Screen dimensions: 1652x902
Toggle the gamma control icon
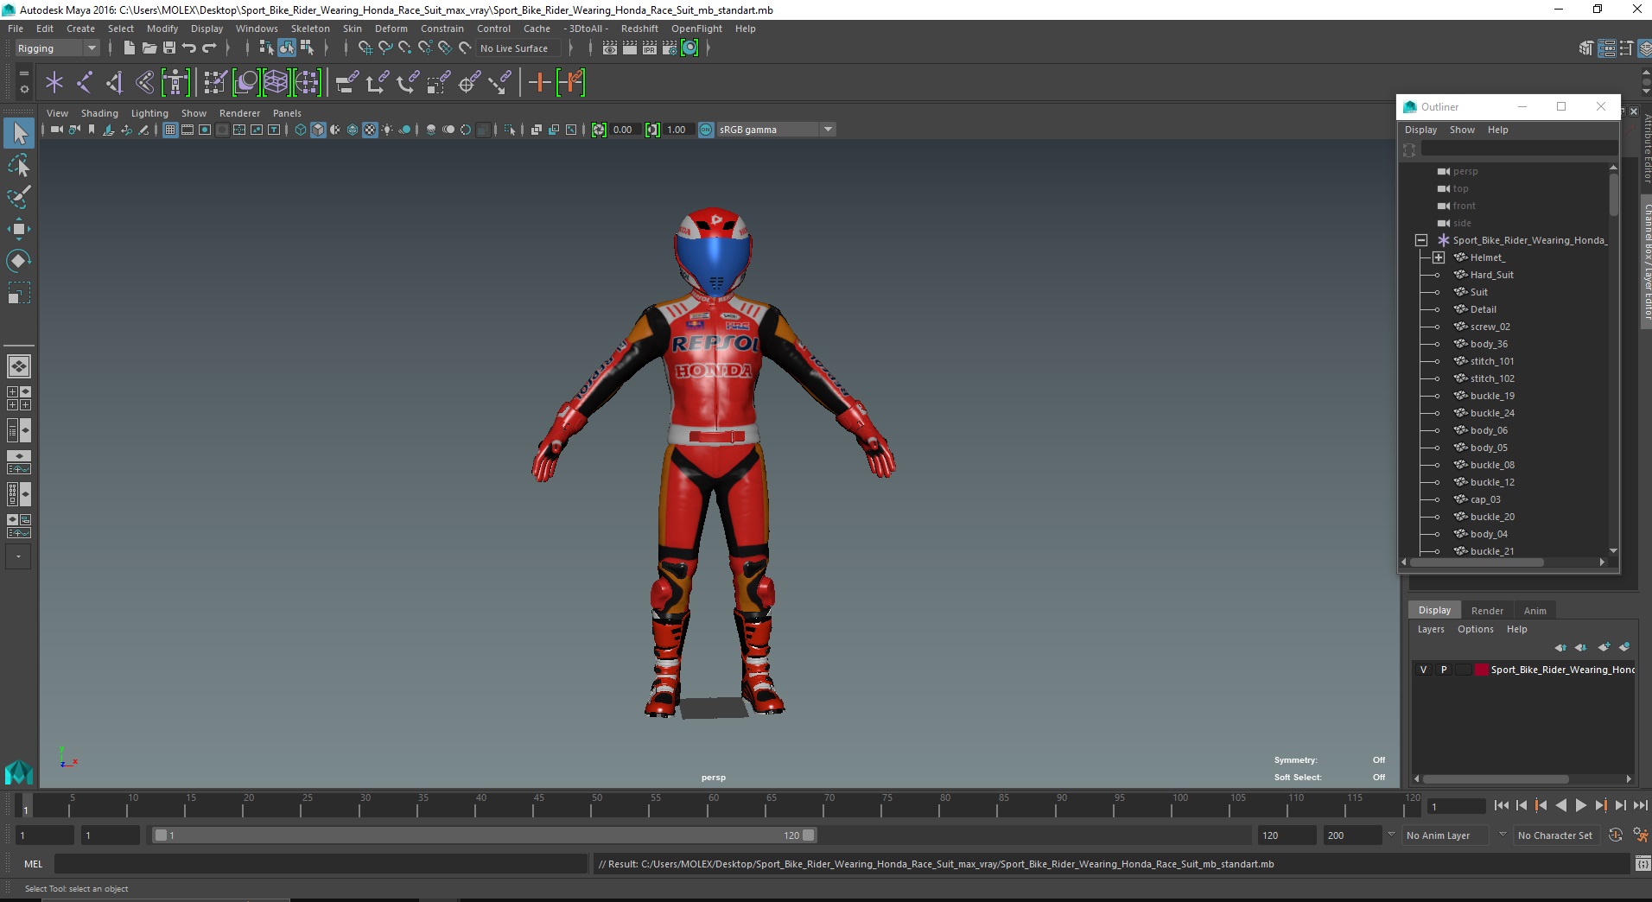tap(652, 130)
